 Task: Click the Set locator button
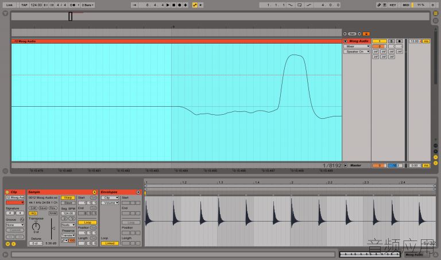352,34
